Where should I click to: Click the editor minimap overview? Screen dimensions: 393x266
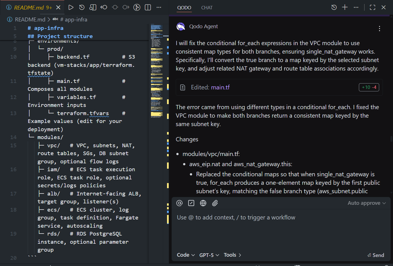click(x=157, y=71)
